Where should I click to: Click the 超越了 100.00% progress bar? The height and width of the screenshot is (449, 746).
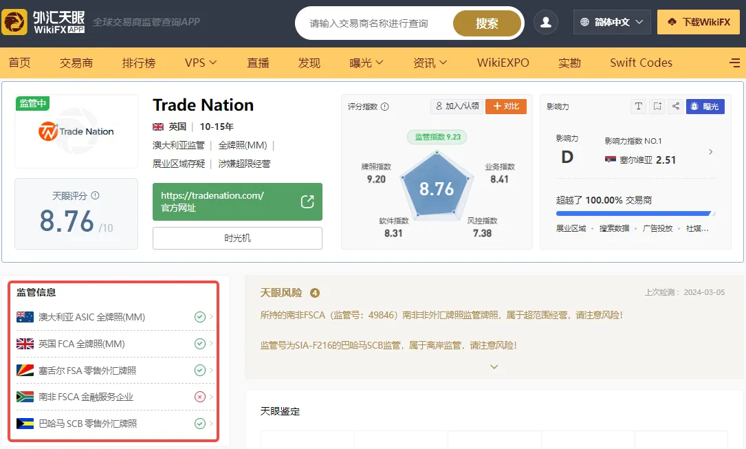pos(635,214)
